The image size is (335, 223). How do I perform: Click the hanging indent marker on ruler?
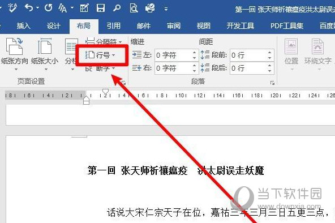click(x=86, y=98)
